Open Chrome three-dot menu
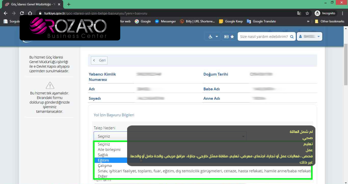The height and width of the screenshot is (184, 348). pos(343,13)
